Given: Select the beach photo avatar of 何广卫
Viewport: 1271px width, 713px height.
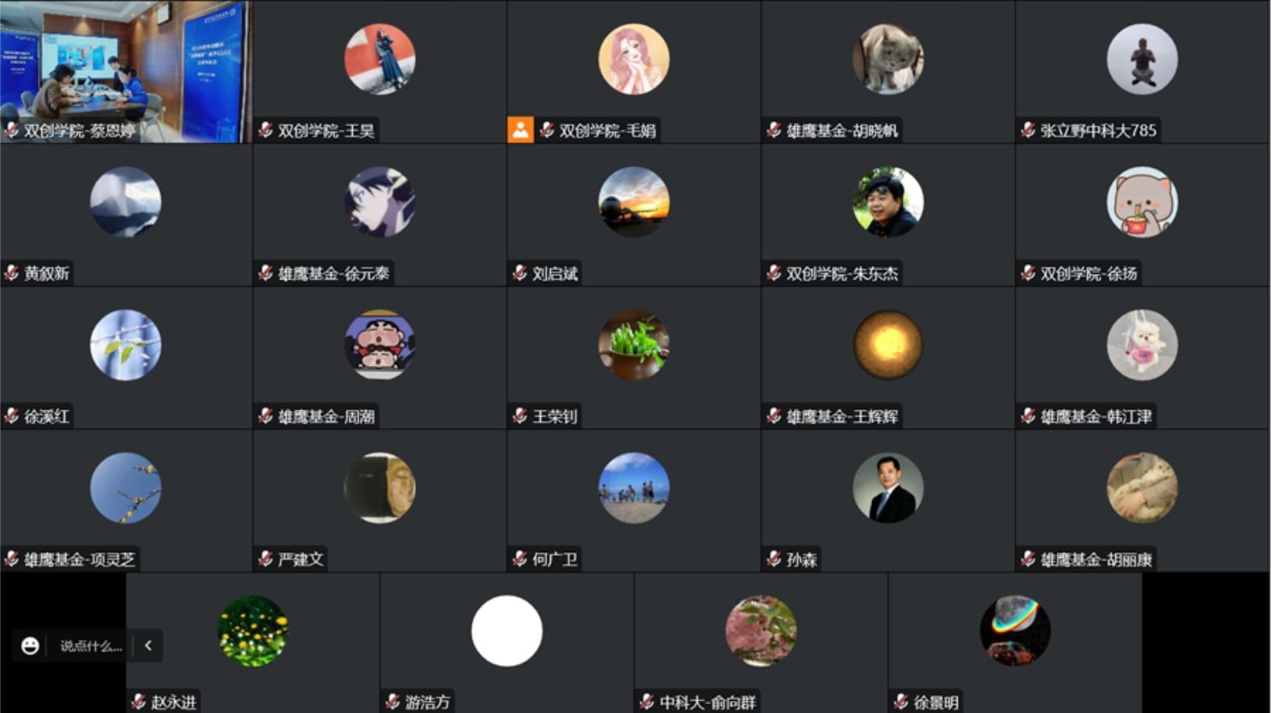Looking at the screenshot, I should pyautogui.click(x=634, y=488).
